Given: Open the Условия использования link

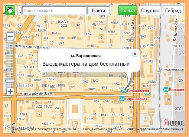Looking at the screenshot, I should click(x=162, y=129).
